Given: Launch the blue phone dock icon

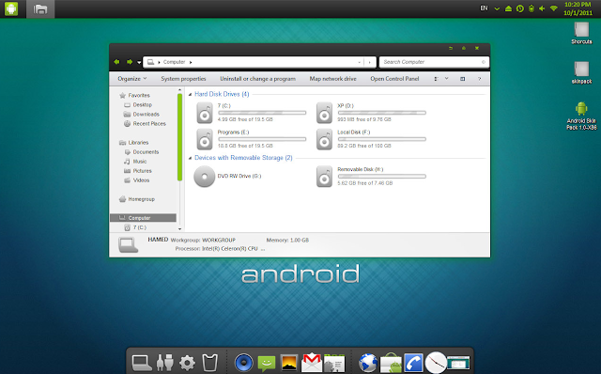Looking at the screenshot, I should (413, 363).
